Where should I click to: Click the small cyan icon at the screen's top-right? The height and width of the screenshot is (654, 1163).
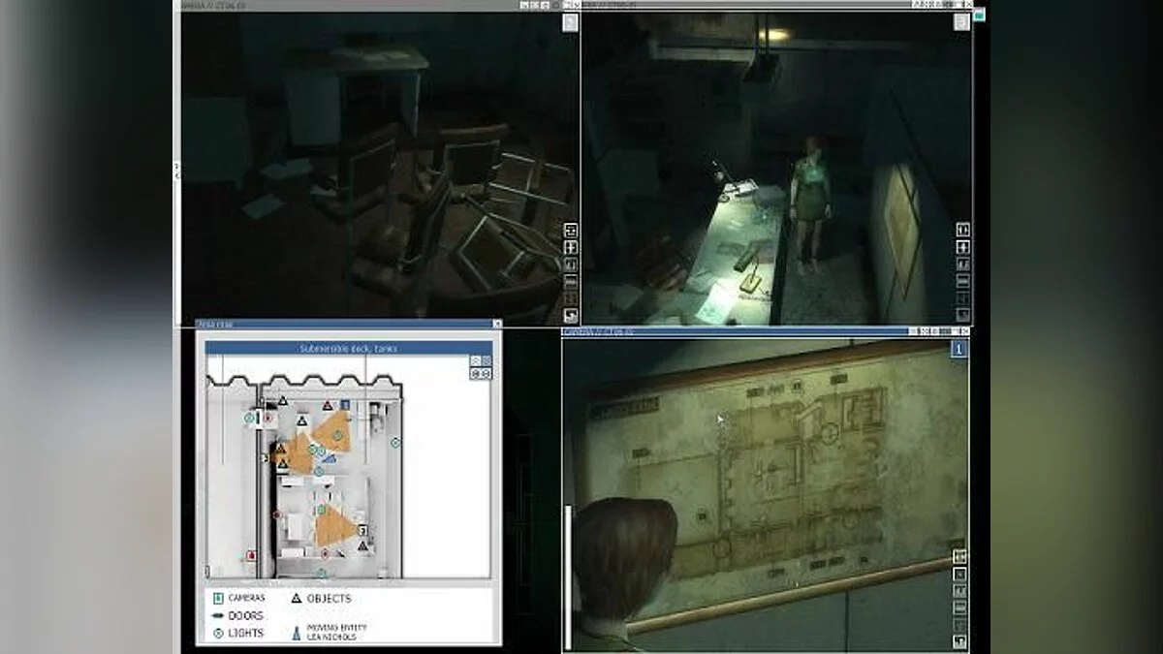(979, 14)
